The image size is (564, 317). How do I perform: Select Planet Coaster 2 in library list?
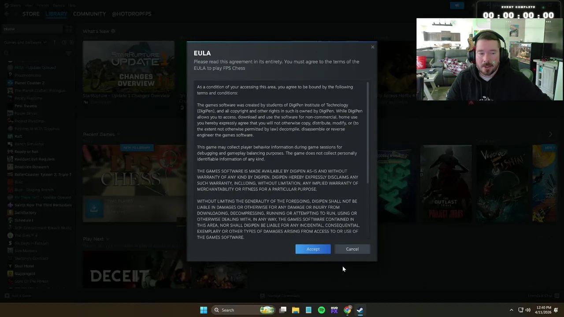29,83
